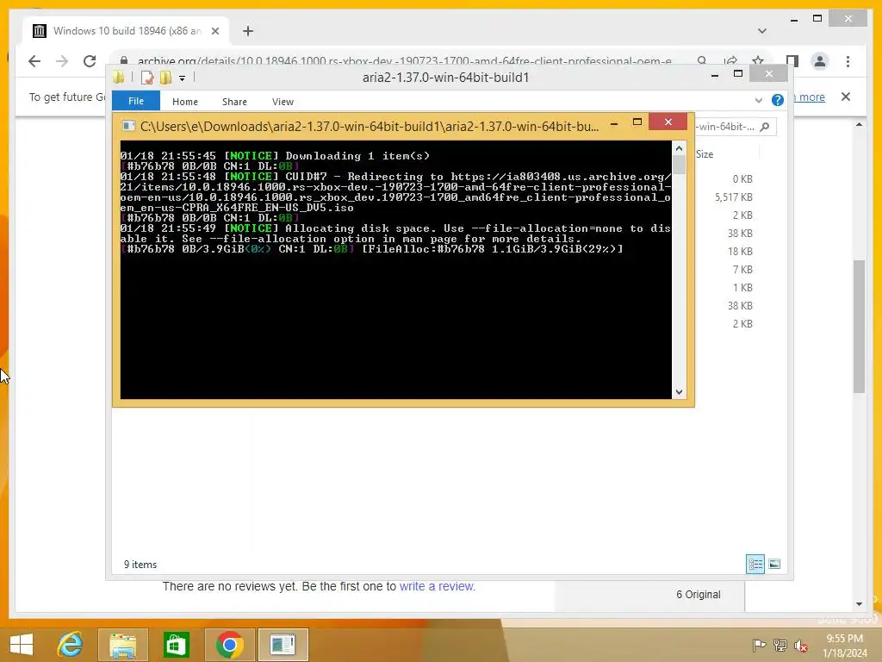
Task: Click the console window system icon
Action: 128,126
